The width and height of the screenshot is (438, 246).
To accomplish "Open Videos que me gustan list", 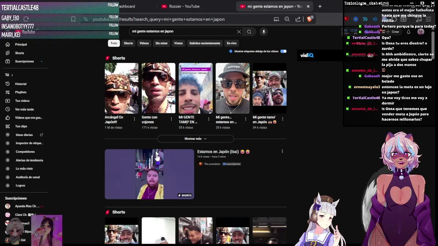I will click(x=28, y=118).
